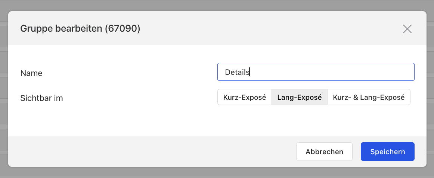Click into the Name input field

(x=316, y=72)
